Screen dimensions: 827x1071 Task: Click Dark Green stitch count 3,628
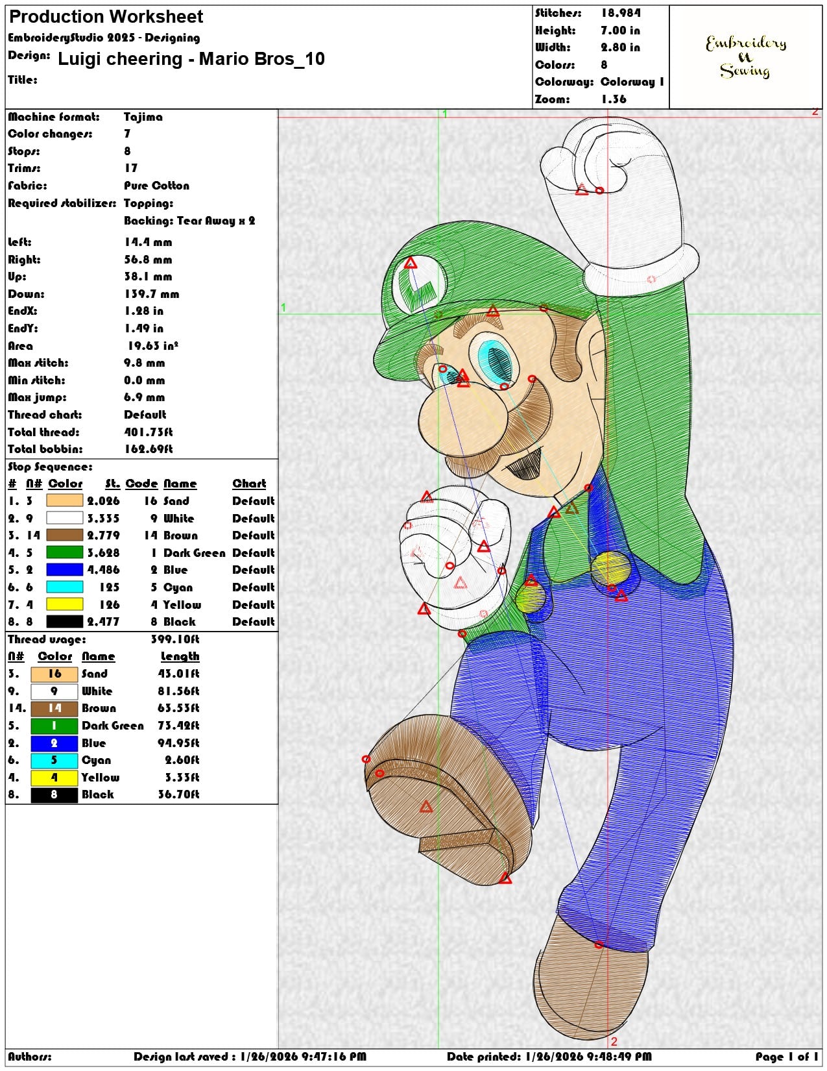[x=104, y=553]
